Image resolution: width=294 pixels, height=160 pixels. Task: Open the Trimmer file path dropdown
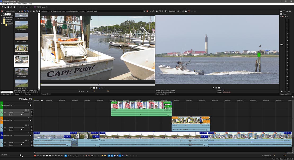click(x=142, y=11)
